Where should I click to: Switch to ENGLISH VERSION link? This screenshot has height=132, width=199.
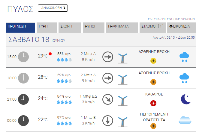click(x=181, y=19)
